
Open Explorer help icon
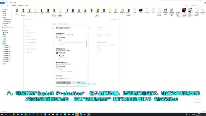pyautogui.click(x=205, y=3)
